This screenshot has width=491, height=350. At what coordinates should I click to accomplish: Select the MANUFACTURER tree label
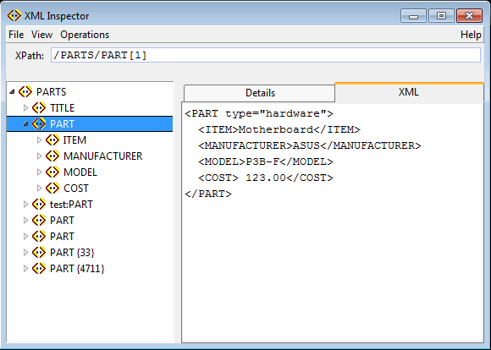point(102,156)
